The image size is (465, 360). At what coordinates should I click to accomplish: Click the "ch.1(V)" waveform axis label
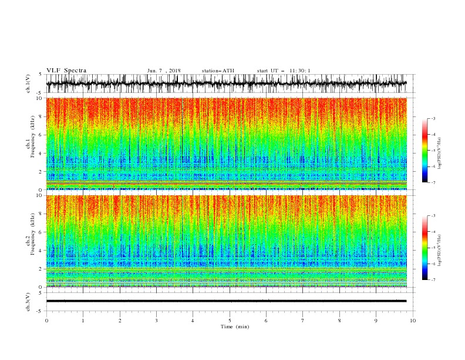(28, 84)
